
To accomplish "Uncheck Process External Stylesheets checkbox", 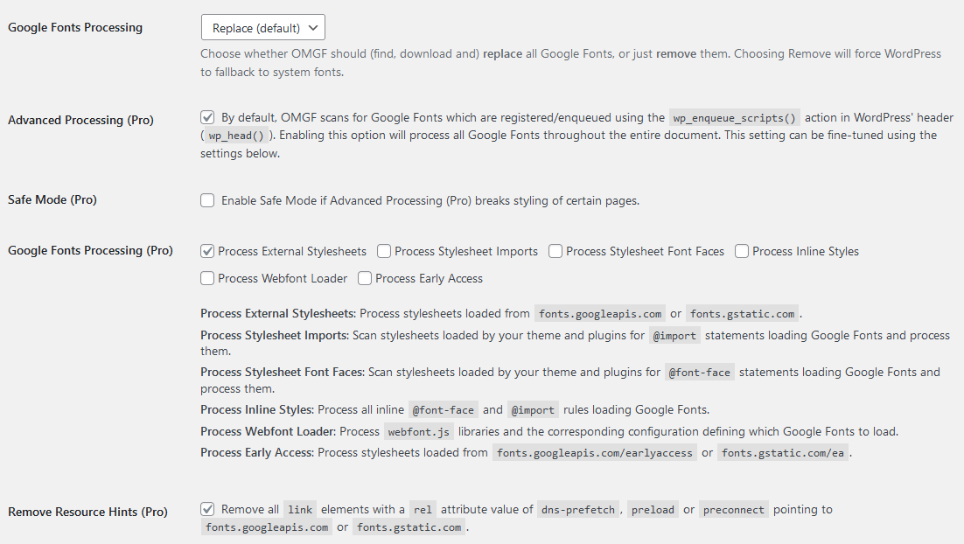I will point(207,251).
